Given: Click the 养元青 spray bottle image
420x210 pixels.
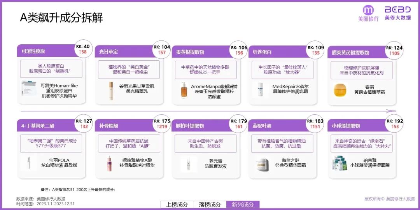Looking at the screenshot, I should click(x=189, y=164).
